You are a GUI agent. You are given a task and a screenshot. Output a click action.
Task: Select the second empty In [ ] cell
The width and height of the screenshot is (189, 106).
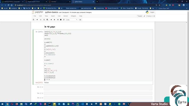(98, 93)
